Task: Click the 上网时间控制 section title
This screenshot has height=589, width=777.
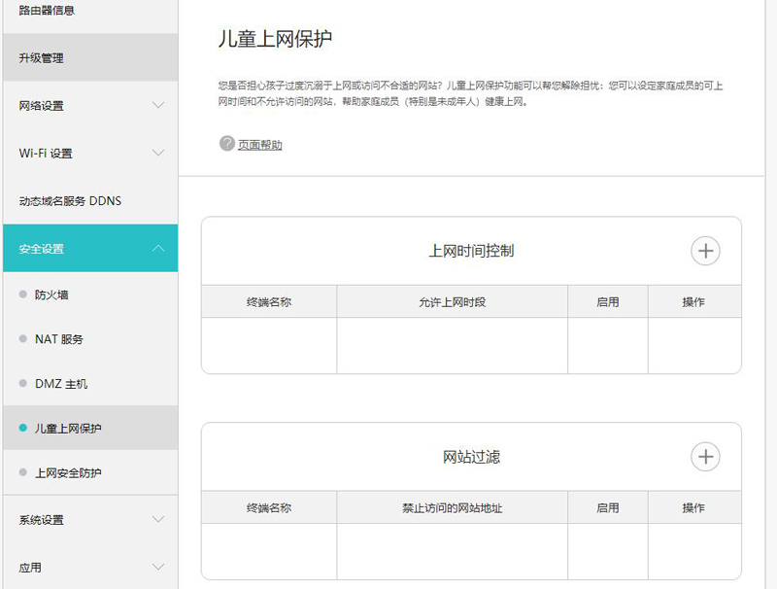Action: tap(473, 250)
